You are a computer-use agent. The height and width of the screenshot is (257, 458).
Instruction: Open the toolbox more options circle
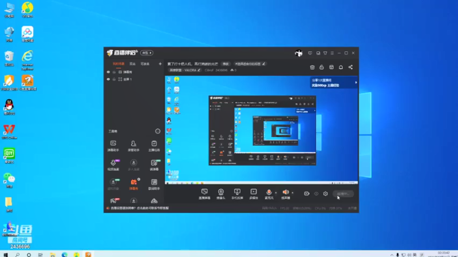pyautogui.click(x=158, y=131)
